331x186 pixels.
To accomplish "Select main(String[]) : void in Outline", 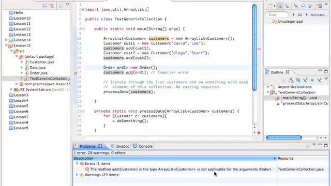I will 300,98.
